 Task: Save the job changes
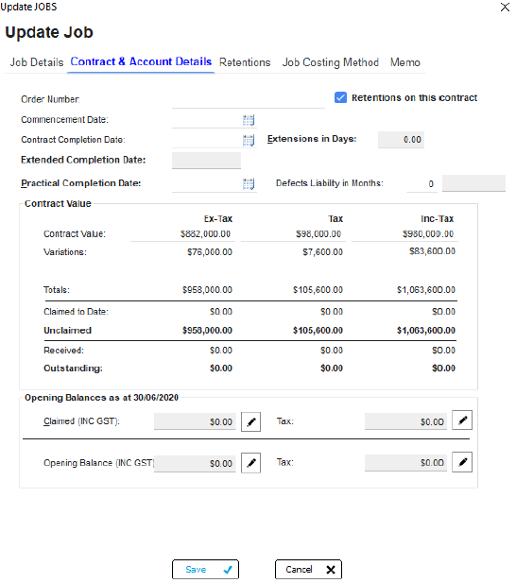point(205,569)
